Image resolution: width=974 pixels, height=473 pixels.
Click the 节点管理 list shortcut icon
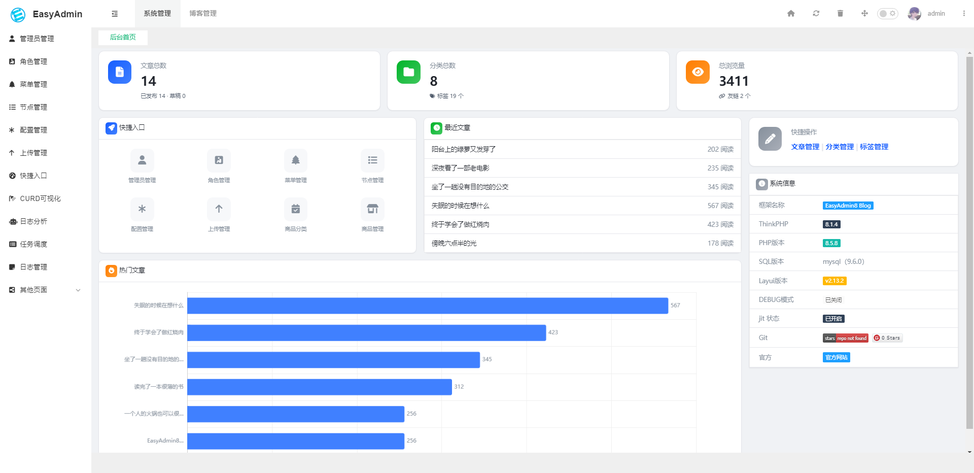[372, 160]
